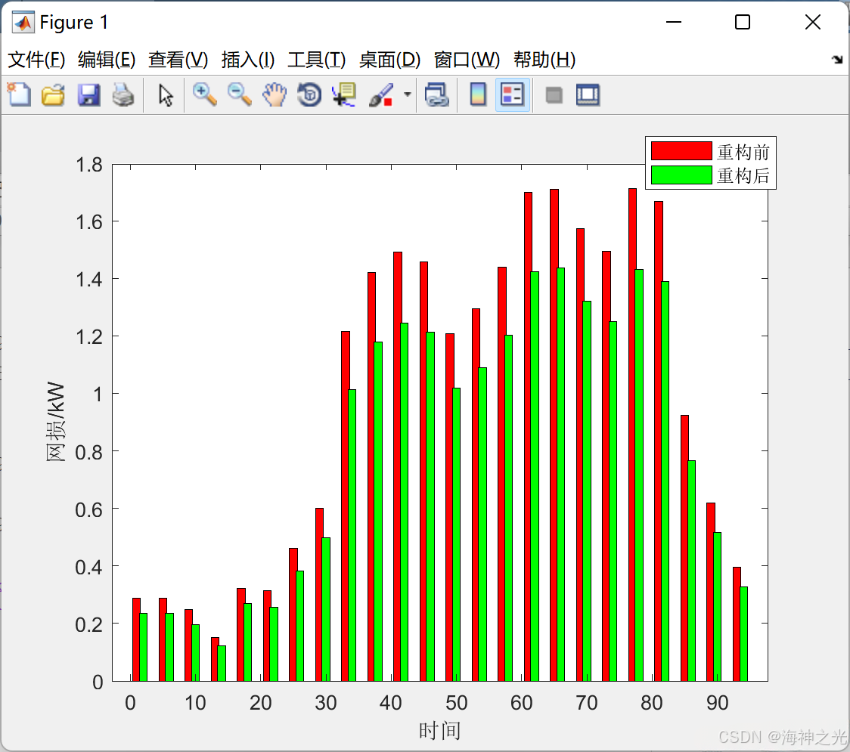Open the 文件(F) menu

[36, 60]
